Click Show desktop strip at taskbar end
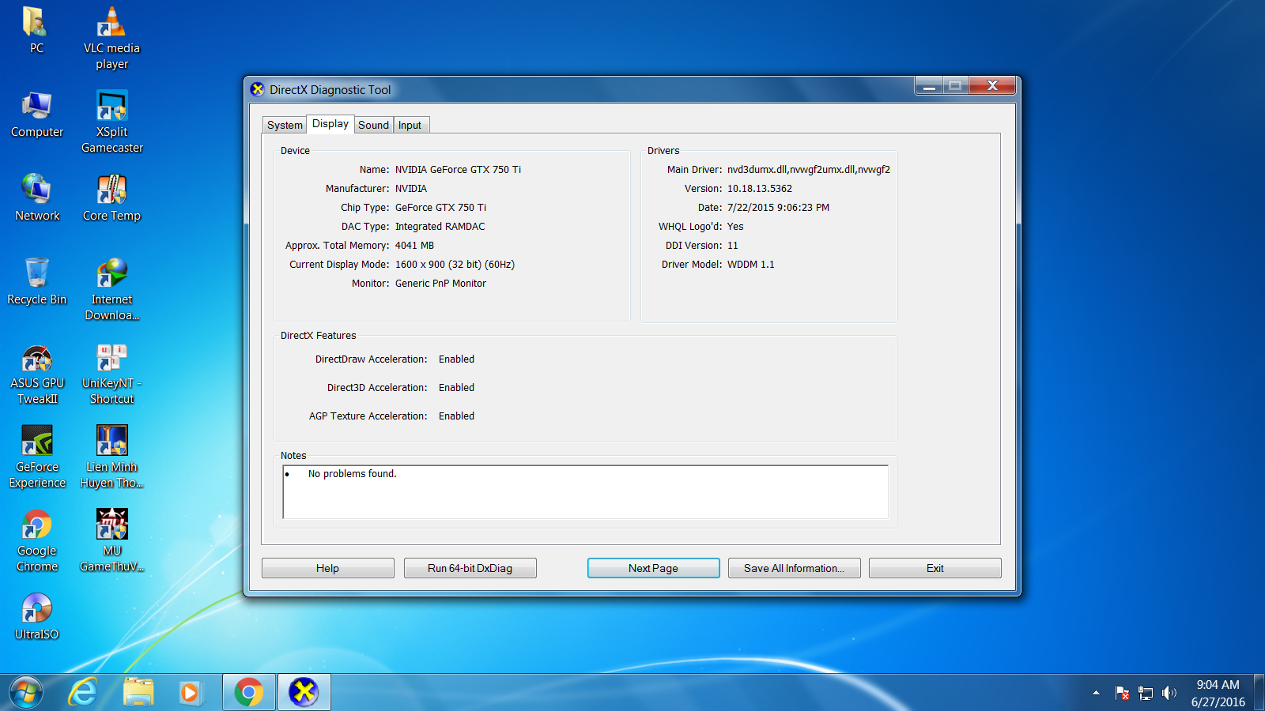The width and height of the screenshot is (1265, 711). pyautogui.click(x=1259, y=693)
